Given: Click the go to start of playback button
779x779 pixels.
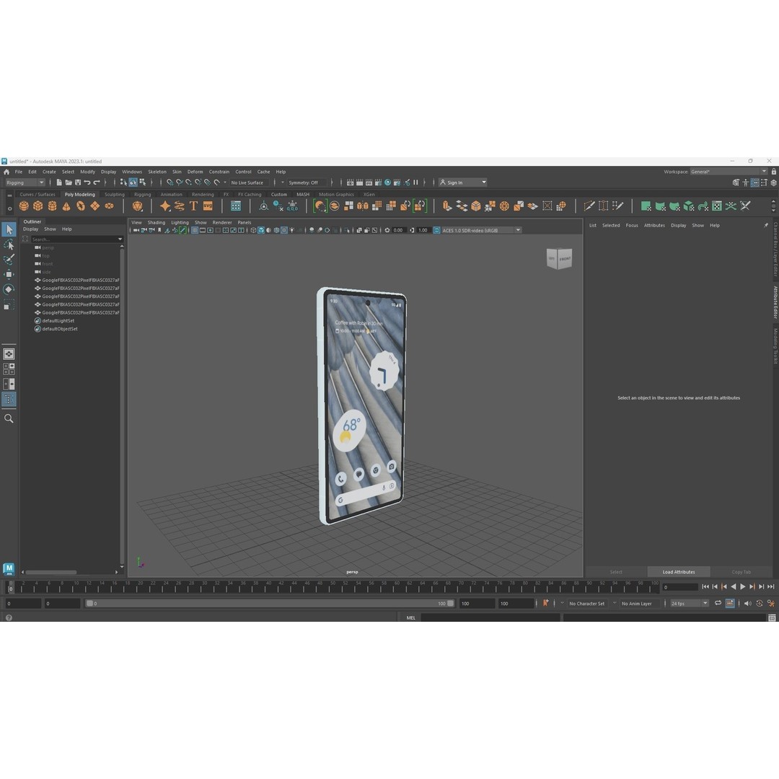Looking at the screenshot, I should [705, 586].
